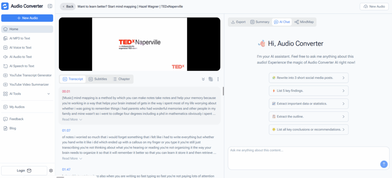Select the 'List 5 key findings' suggestion
Image resolution: width=392 pixels, height=178 pixels.
pos(309,91)
